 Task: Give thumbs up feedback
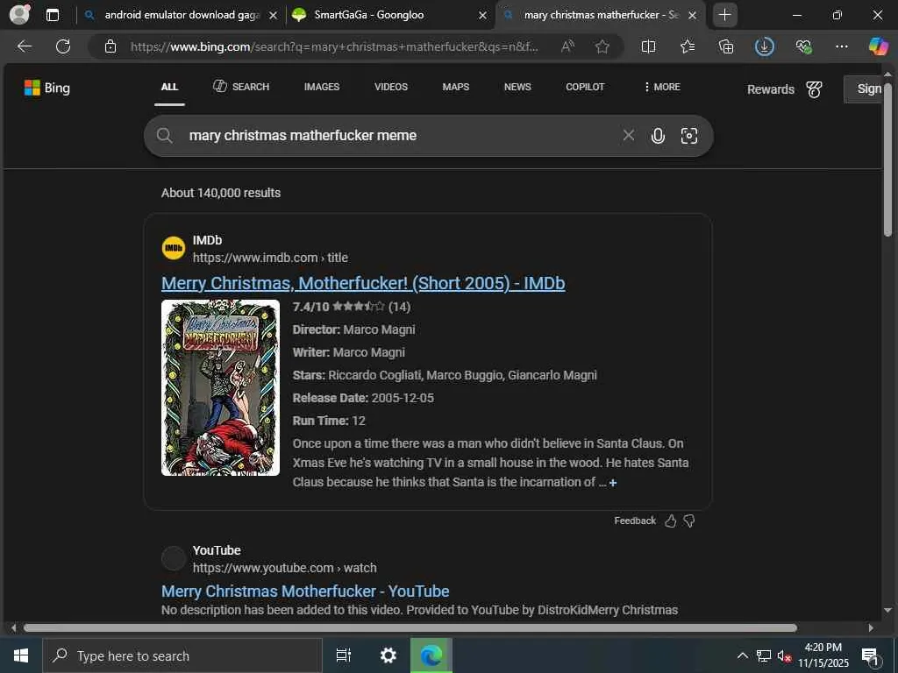(x=671, y=521)
